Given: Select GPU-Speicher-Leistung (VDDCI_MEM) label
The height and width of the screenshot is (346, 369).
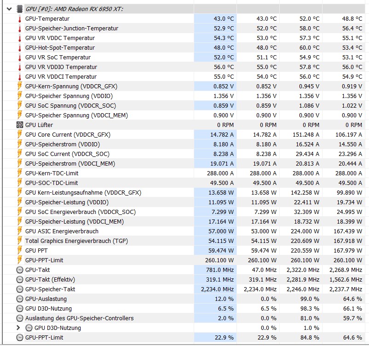Looking at the screenshot, I should tap(75, 221).
